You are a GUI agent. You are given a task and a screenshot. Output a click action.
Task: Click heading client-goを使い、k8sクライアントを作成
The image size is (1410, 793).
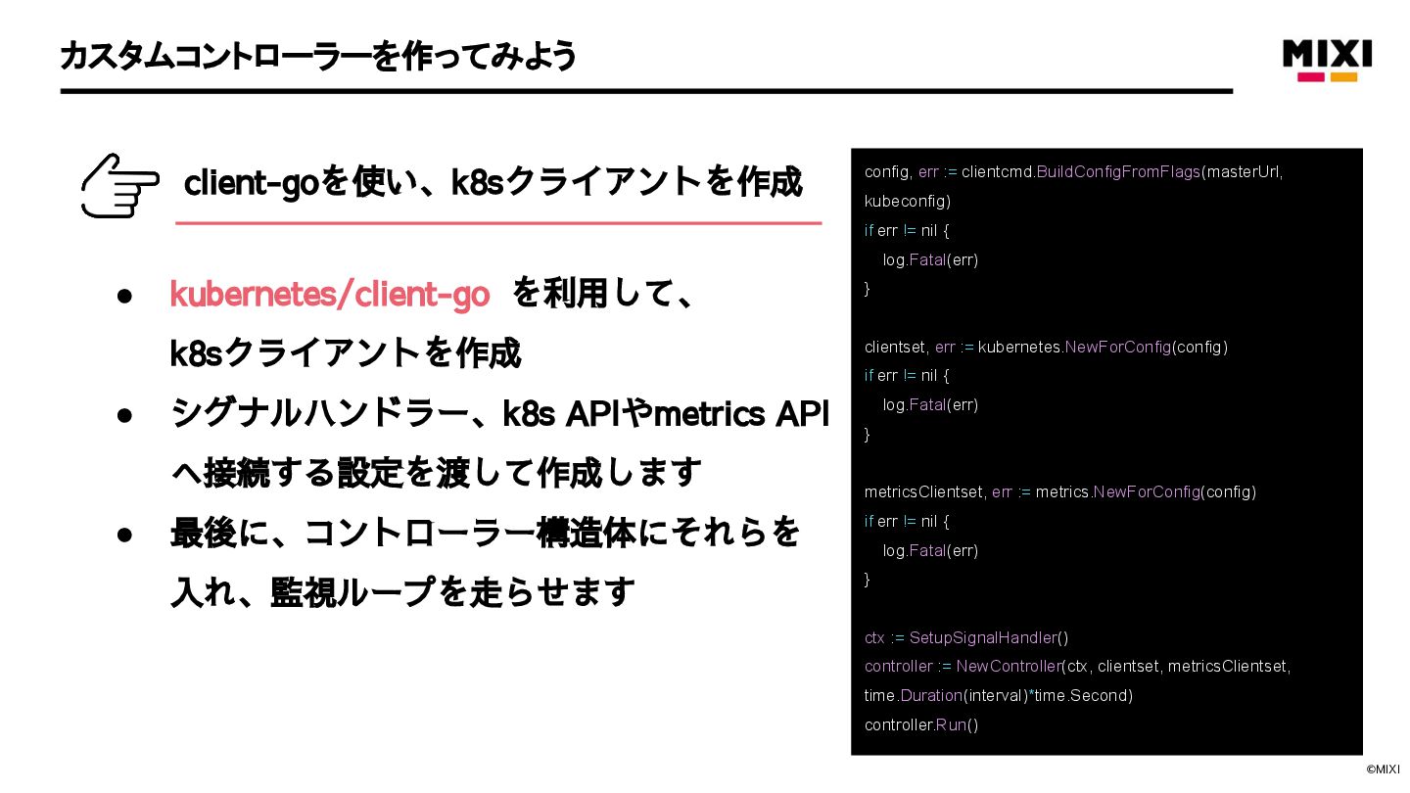[x=493, y=181]
